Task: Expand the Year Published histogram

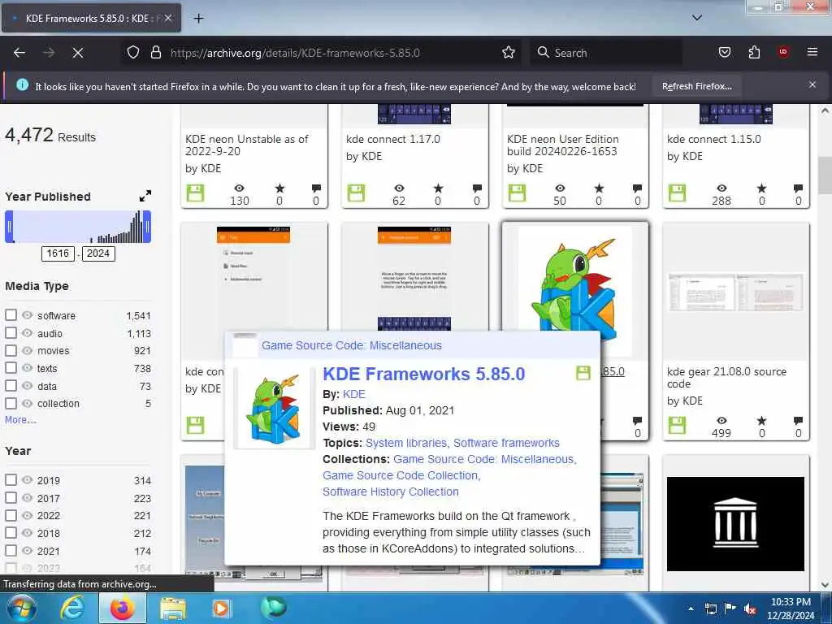Action: coord(145,196)
